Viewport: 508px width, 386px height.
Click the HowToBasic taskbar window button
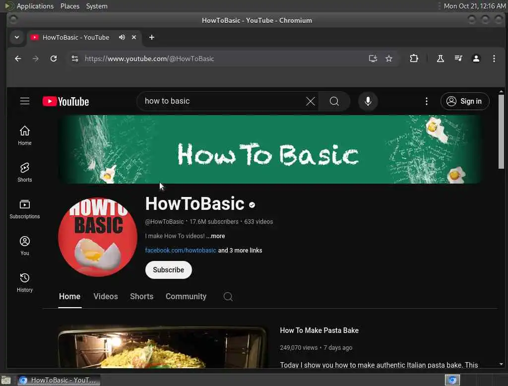(59, 380)
